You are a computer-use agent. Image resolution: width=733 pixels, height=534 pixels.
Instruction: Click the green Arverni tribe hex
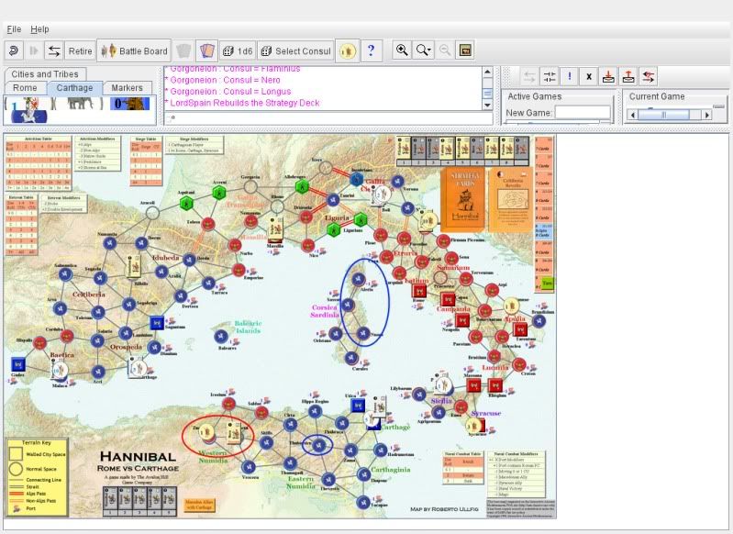(x=218, y=192)
